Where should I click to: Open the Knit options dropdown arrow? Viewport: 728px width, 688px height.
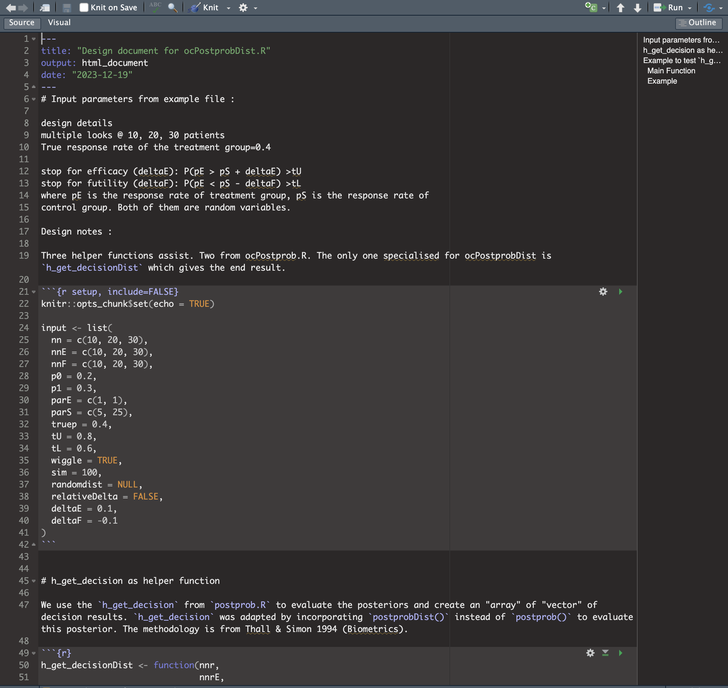tap(229, 8)
